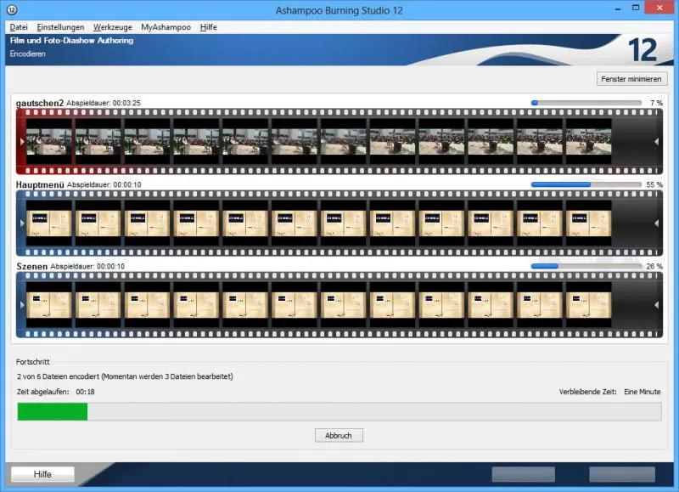Click the Fortschritt group label
679x492 pixels.
33,361
